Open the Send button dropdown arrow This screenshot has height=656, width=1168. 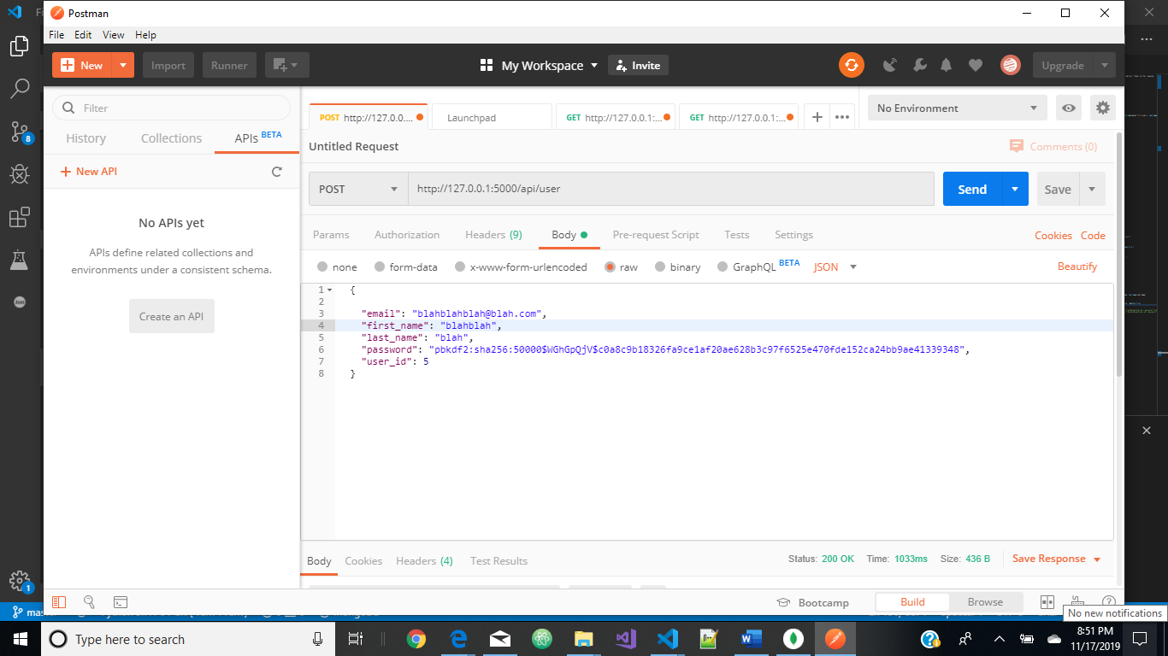[1015, 189]
